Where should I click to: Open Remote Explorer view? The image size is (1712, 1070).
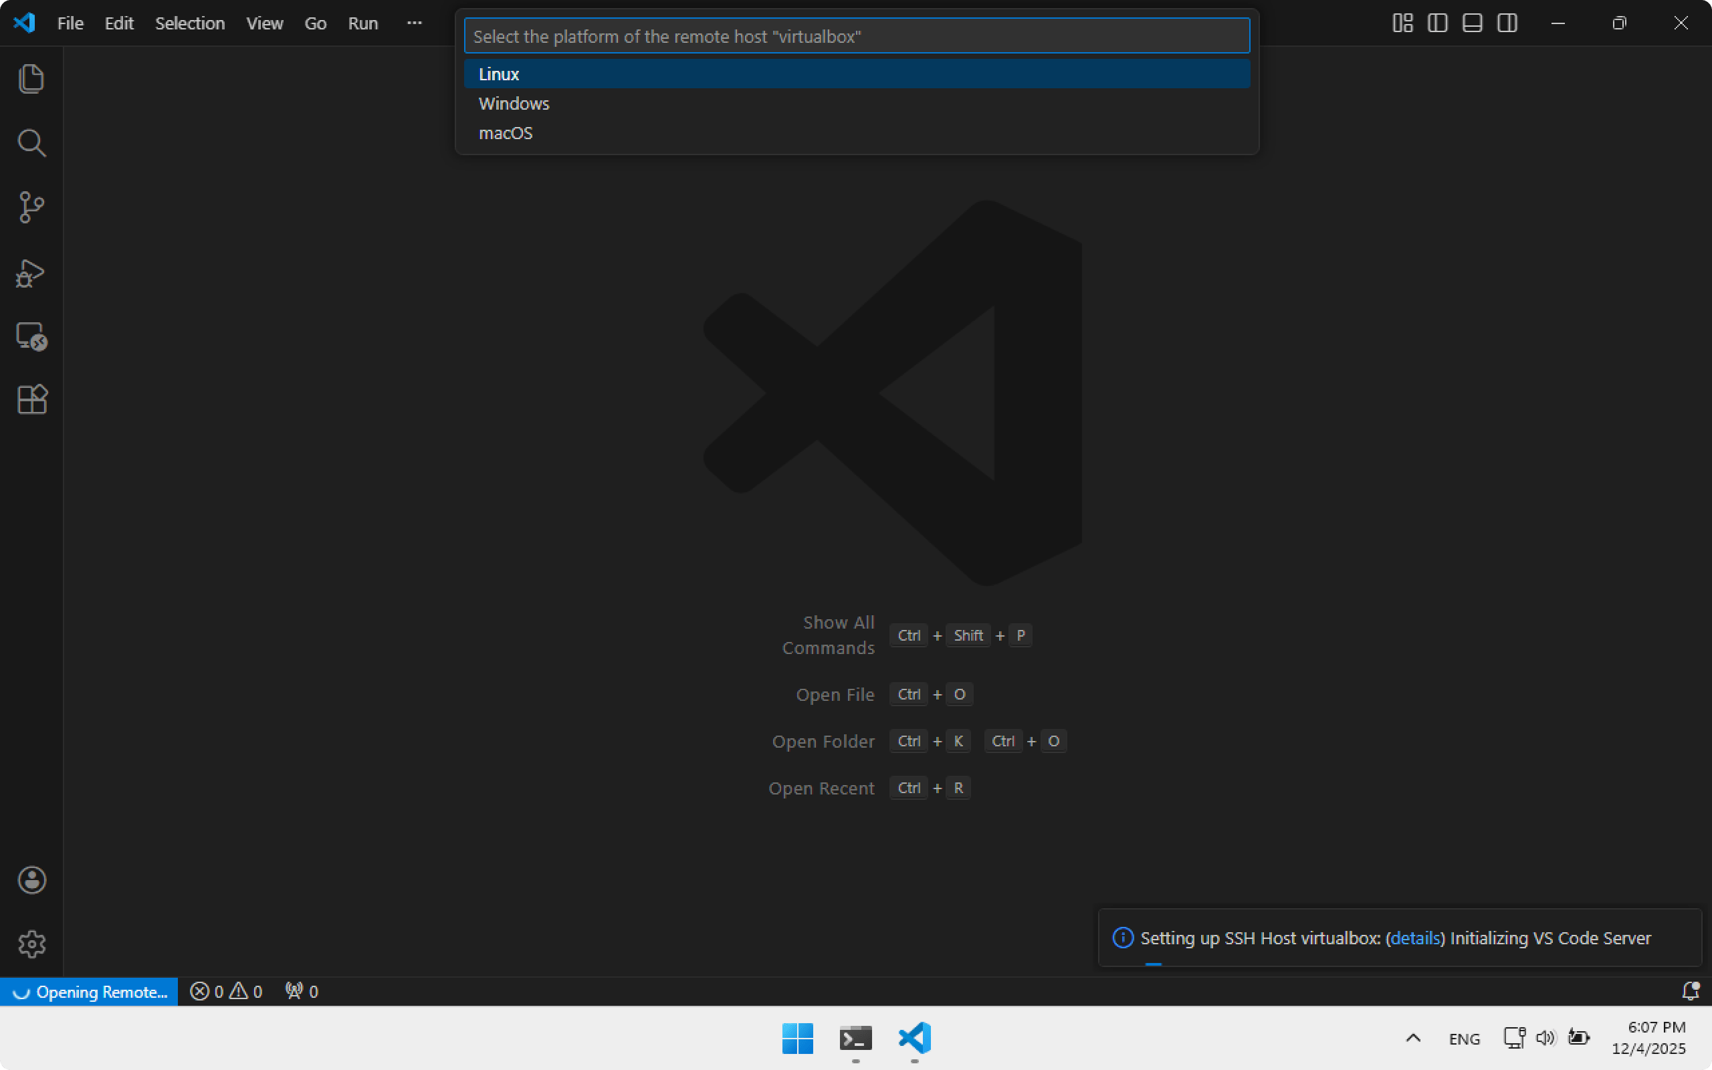31,336
